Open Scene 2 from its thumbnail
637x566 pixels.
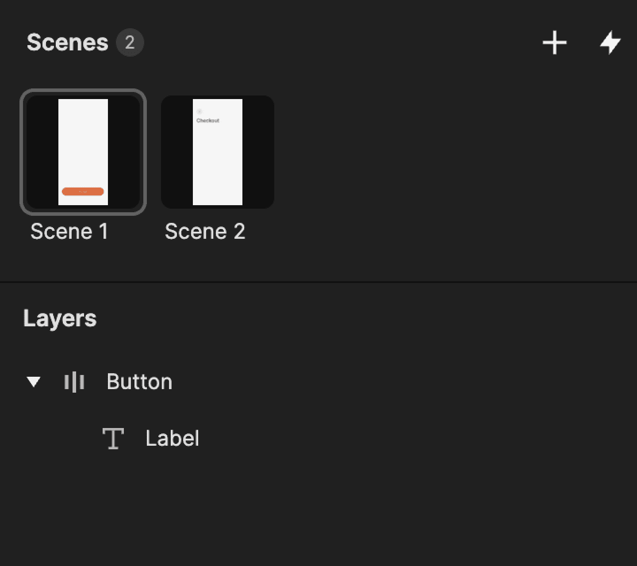coord(217,152)
